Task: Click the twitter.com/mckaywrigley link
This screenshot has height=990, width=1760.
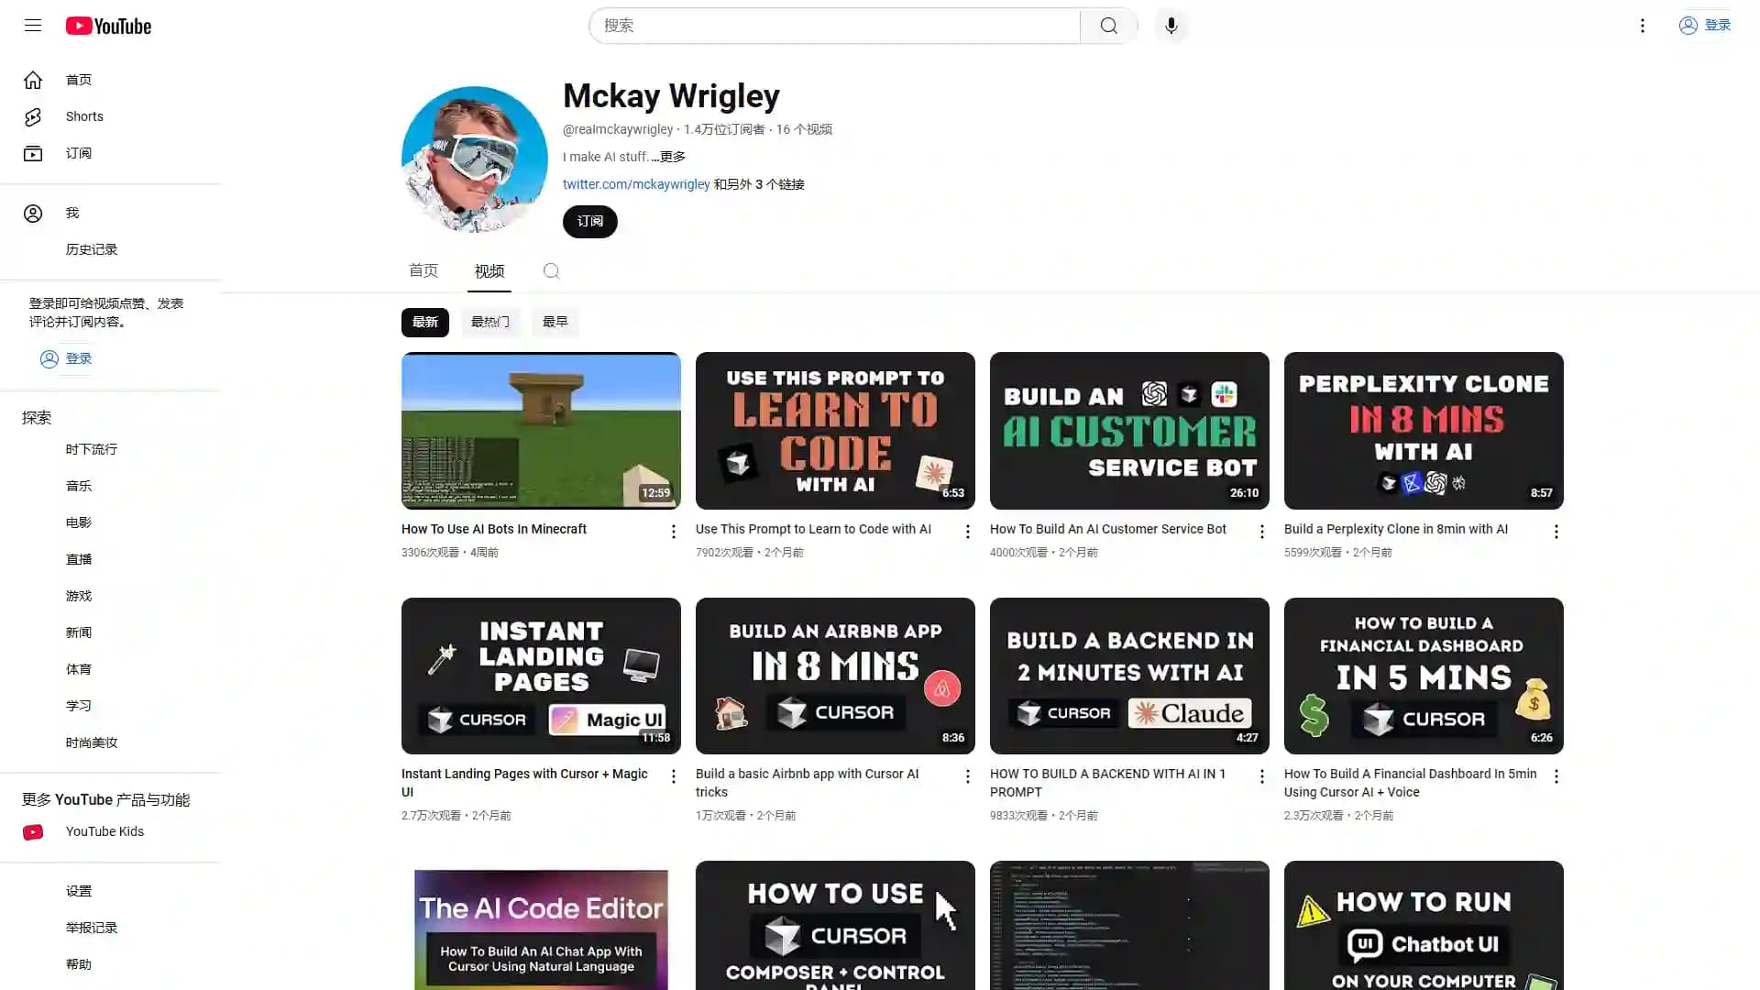Action: 636,183
